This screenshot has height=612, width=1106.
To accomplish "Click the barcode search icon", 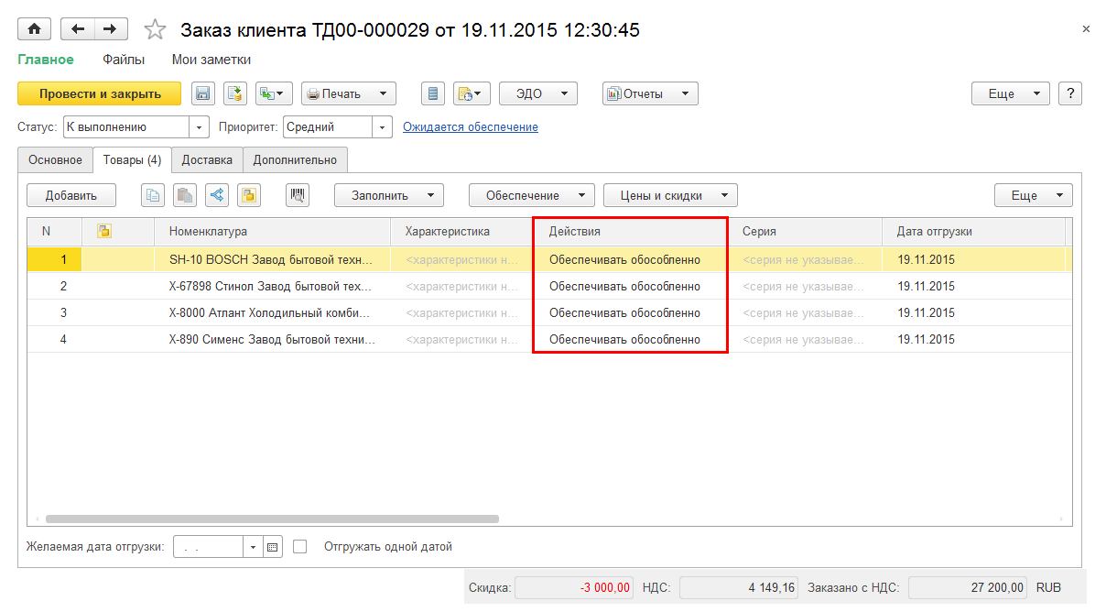I will (x=298, y=195).
